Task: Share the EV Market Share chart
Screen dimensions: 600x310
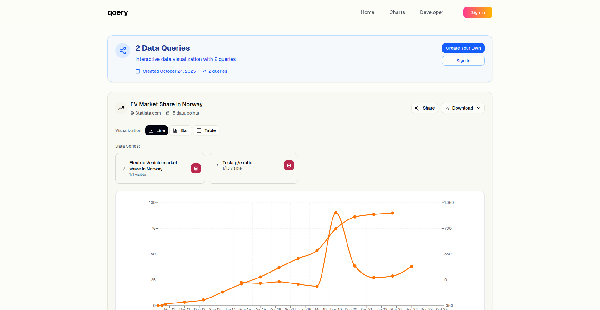Action: [425, 108]
